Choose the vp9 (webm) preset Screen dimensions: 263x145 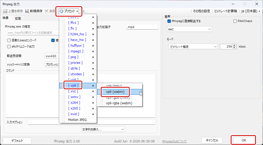click(x=120, y=92)
